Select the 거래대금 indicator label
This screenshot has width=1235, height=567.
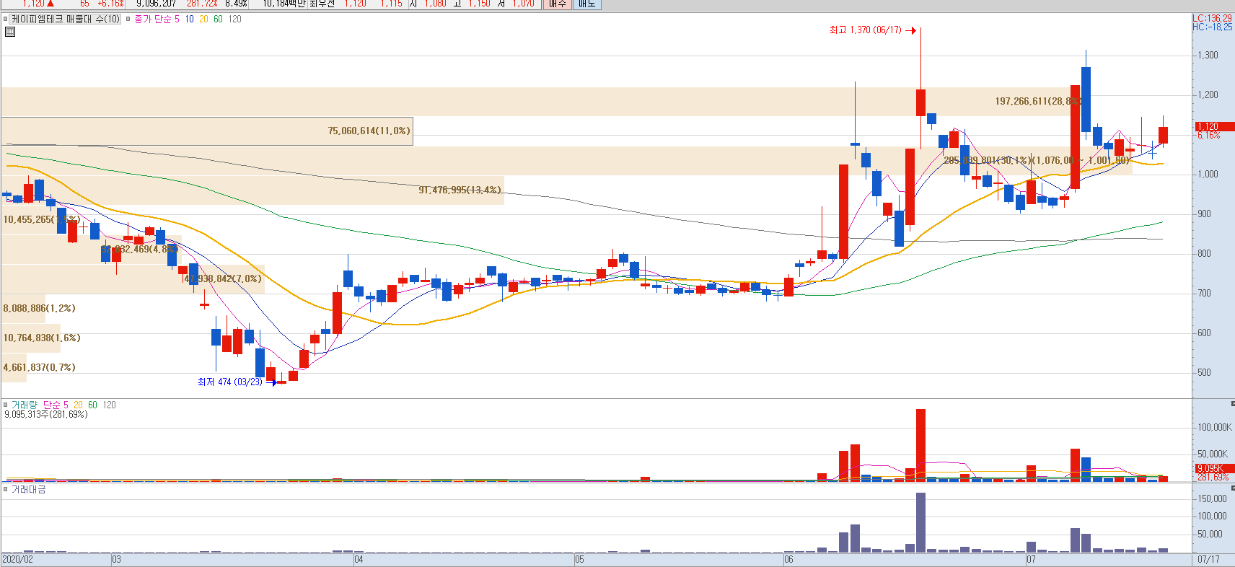point(29,489)
